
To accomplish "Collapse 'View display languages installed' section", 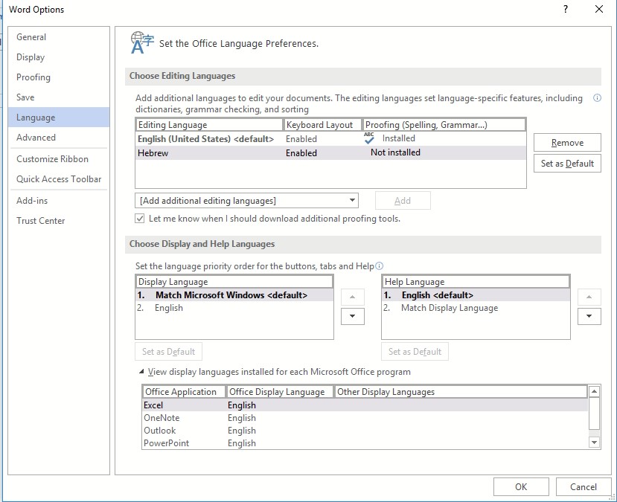I will pyautogui.click(x=141, y=372).
